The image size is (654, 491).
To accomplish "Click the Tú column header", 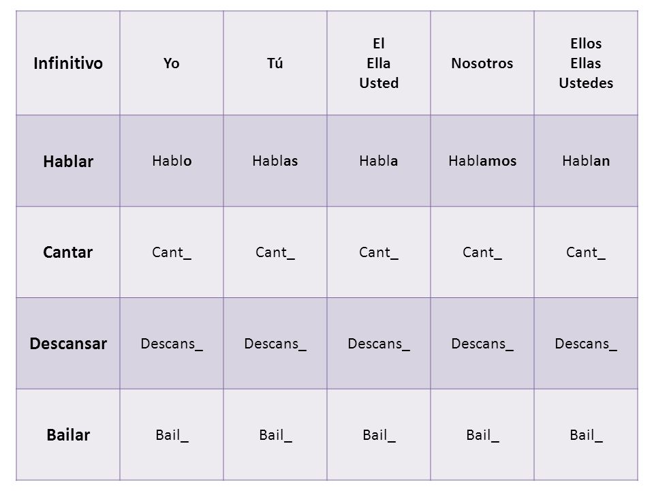I will [275, 63].
